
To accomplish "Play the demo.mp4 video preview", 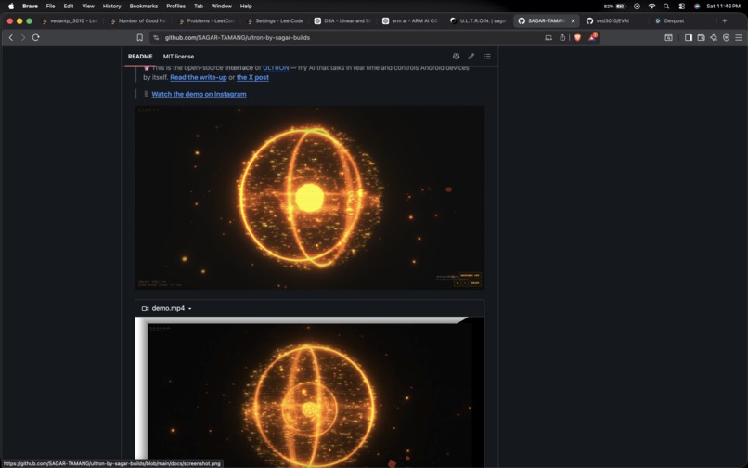I will [310, 392].
